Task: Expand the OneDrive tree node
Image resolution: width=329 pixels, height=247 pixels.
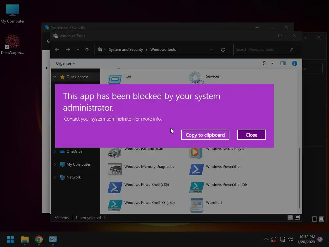Action: pos(55,151)
